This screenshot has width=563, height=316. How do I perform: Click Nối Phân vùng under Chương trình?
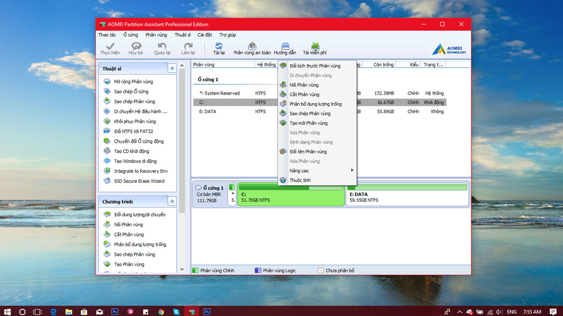(x=128, y=224)
